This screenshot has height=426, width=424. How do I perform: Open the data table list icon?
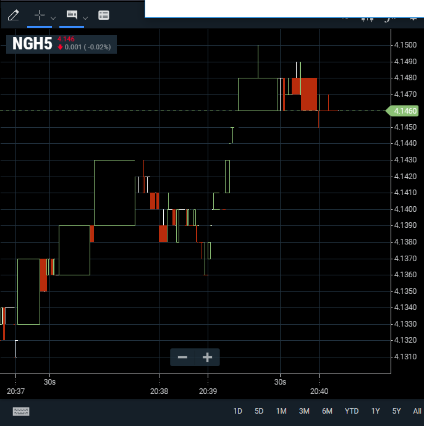[x=104, y=15]
